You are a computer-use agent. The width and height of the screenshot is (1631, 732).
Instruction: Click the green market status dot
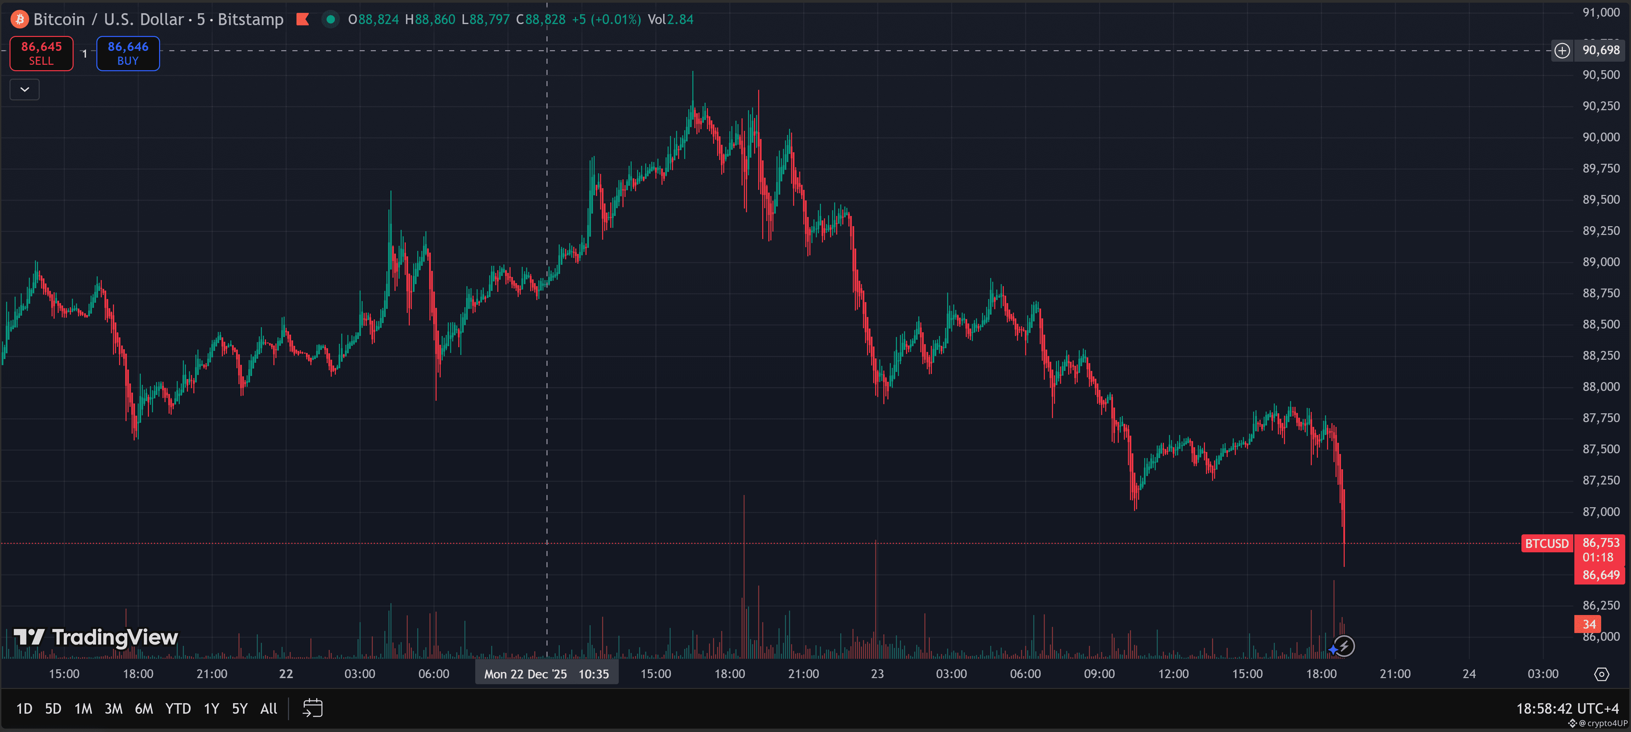(x=330, y=20)
